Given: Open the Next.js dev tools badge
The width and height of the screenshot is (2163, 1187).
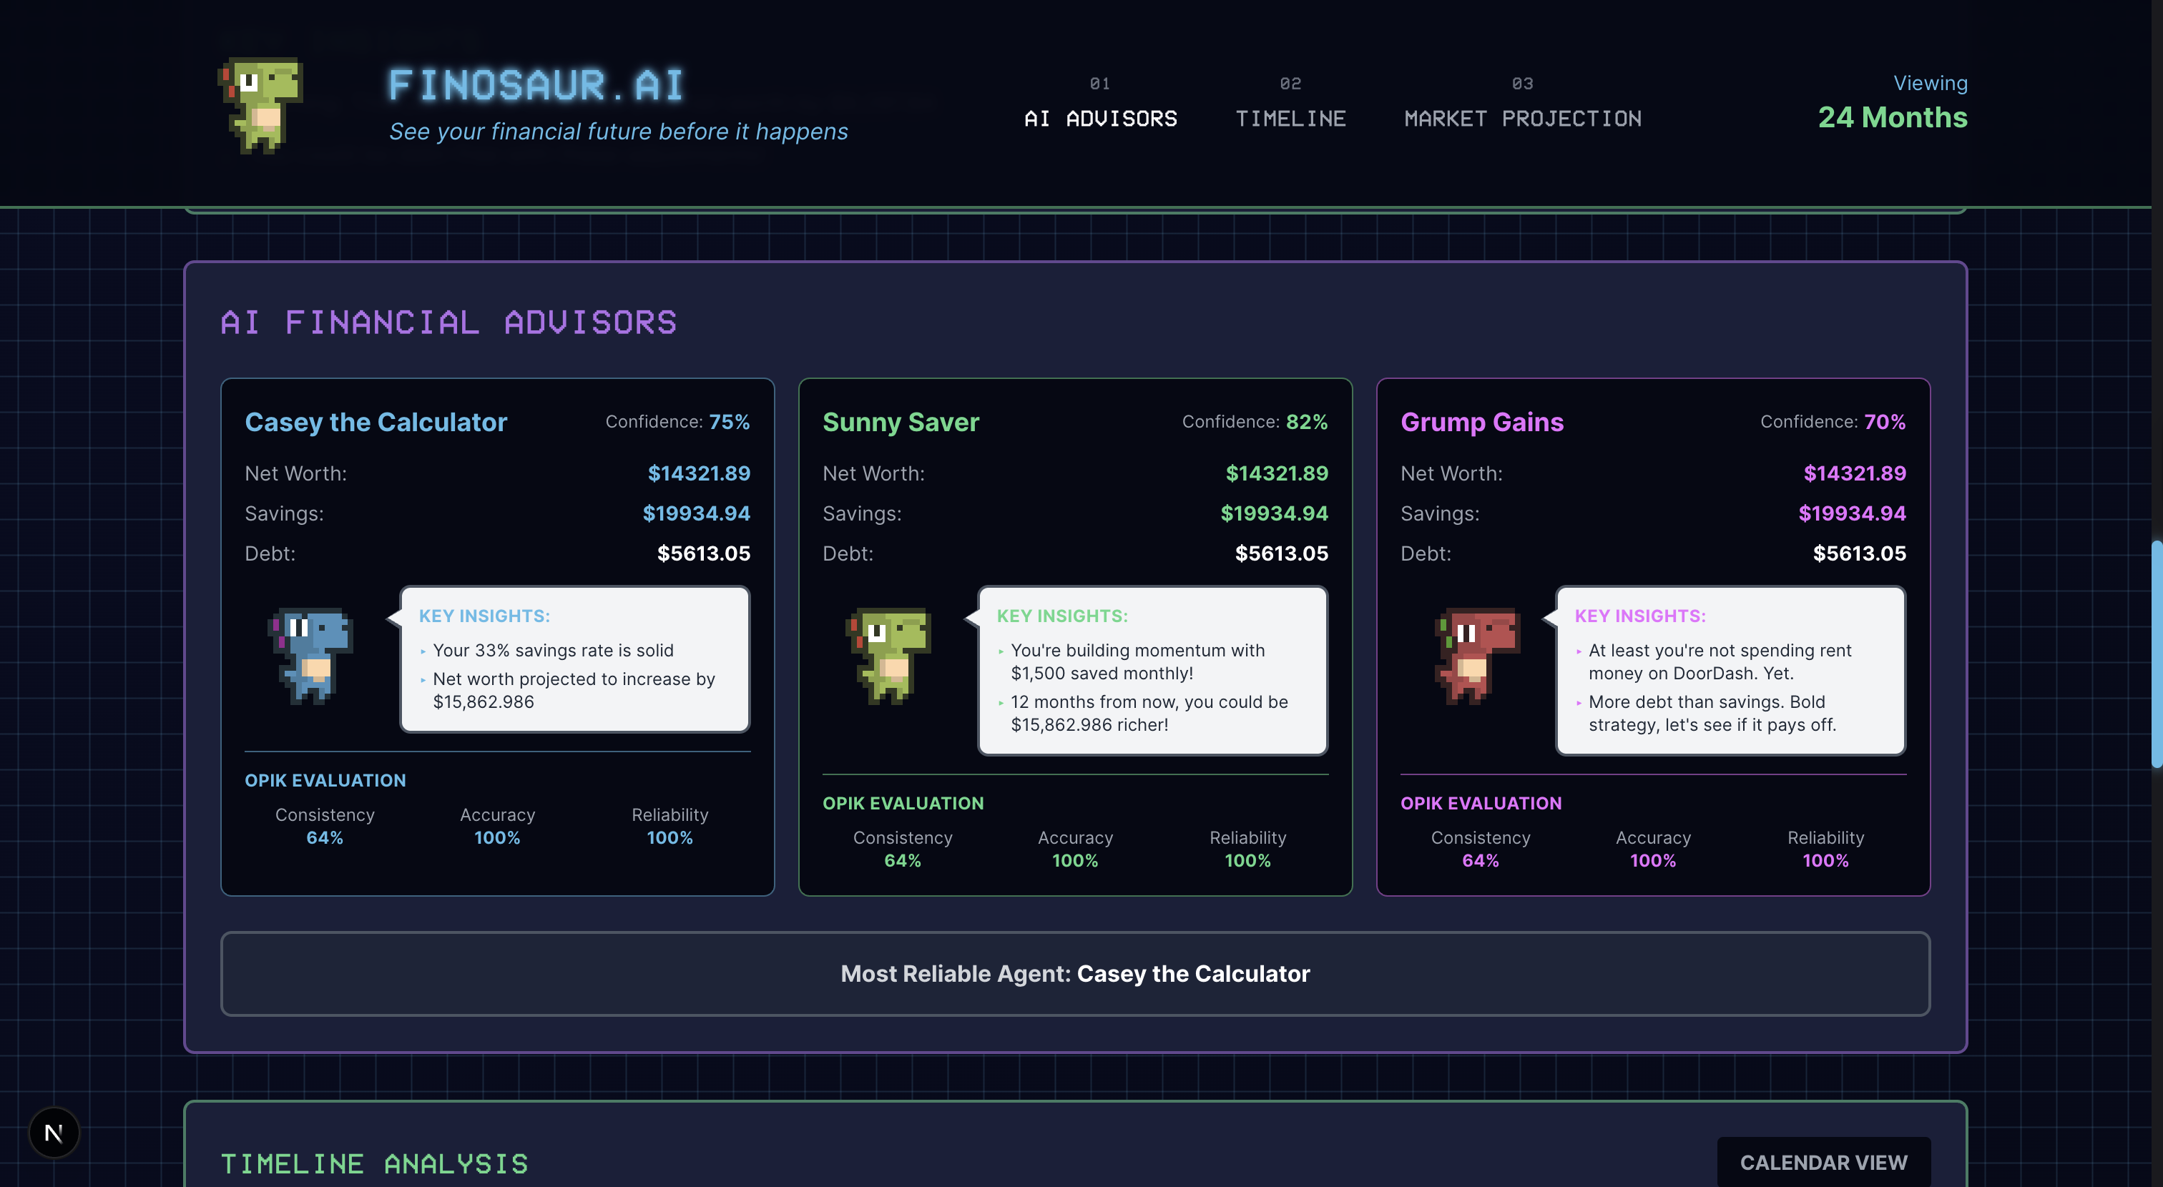Looking at the screenshot, I should point(54,1133).
